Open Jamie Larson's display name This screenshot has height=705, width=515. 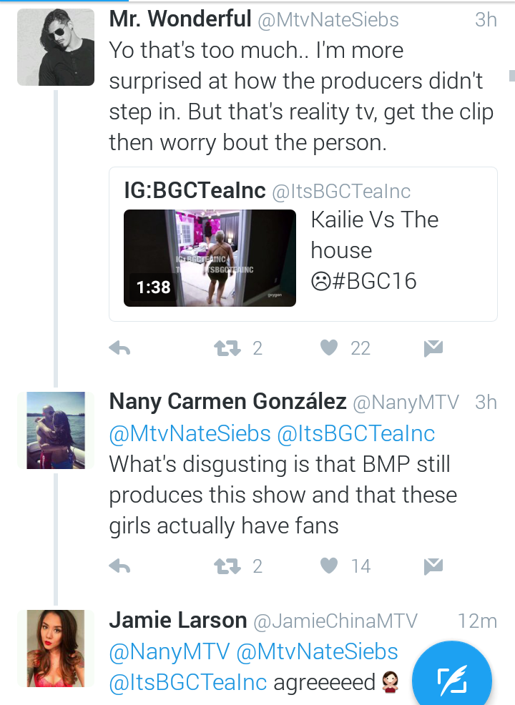(178, 621)
